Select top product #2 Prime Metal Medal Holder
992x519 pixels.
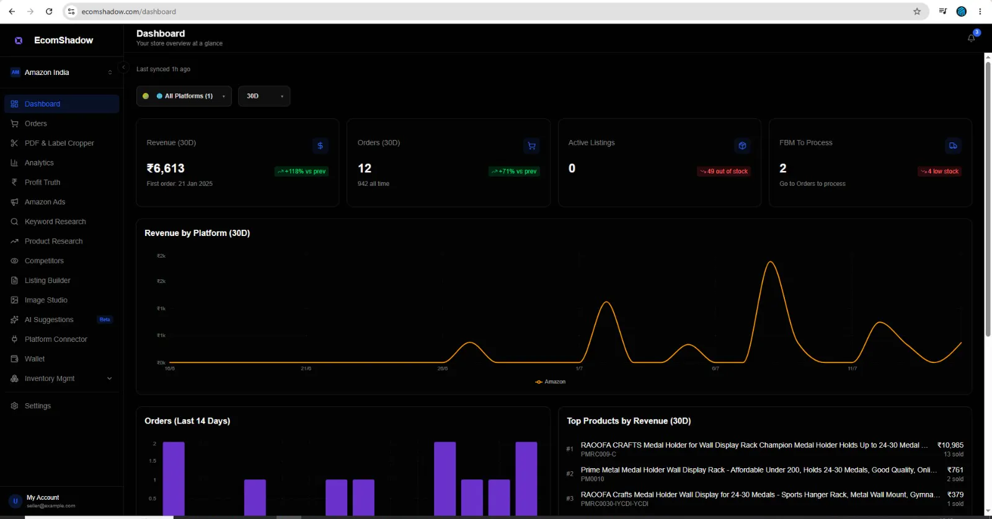click(764, 474)
